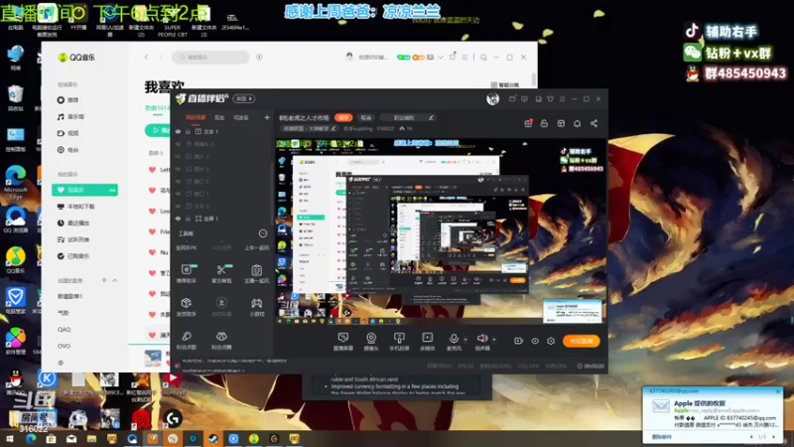
Task: Toggle lock on 全屏 1 source
Action: click(x=188, y=219)
